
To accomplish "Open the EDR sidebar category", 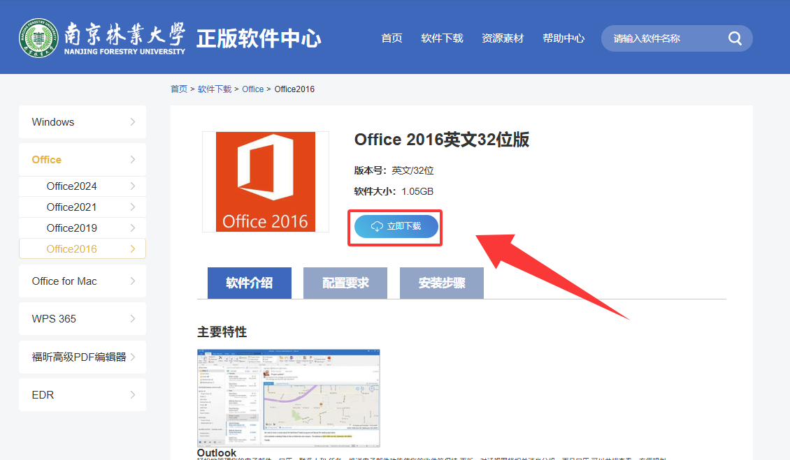I will tap(82, 394).
